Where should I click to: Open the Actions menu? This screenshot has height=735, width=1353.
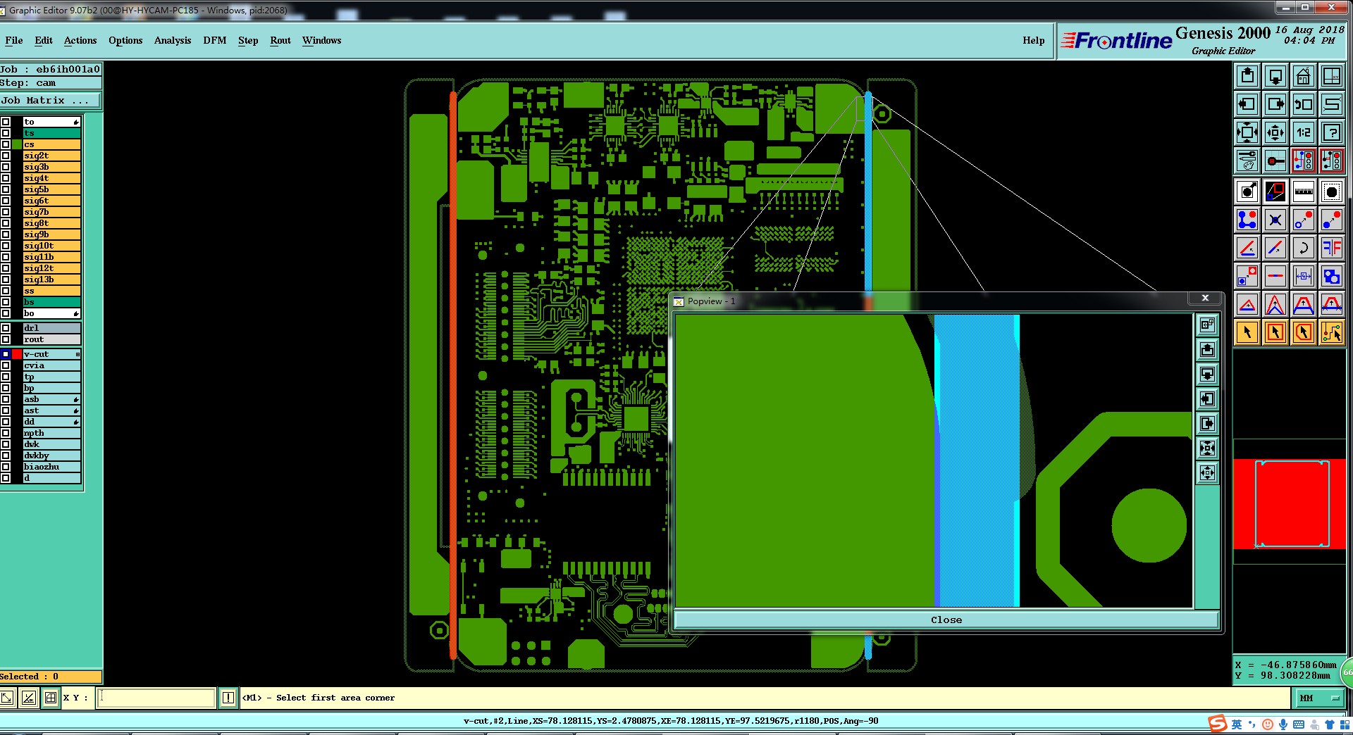point(80,41)
